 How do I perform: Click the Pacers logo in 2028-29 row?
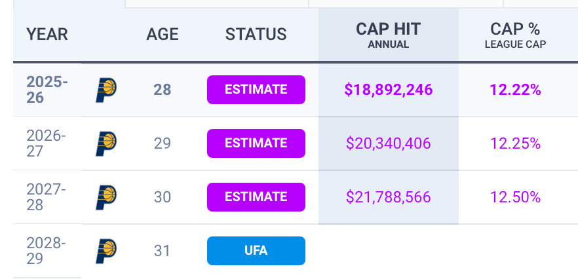106,251
